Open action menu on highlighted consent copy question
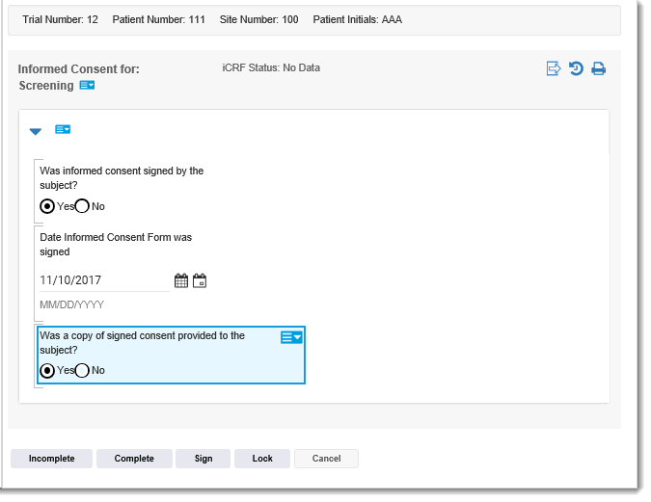Viewport: 651px width, 502px height. point(291,337)
